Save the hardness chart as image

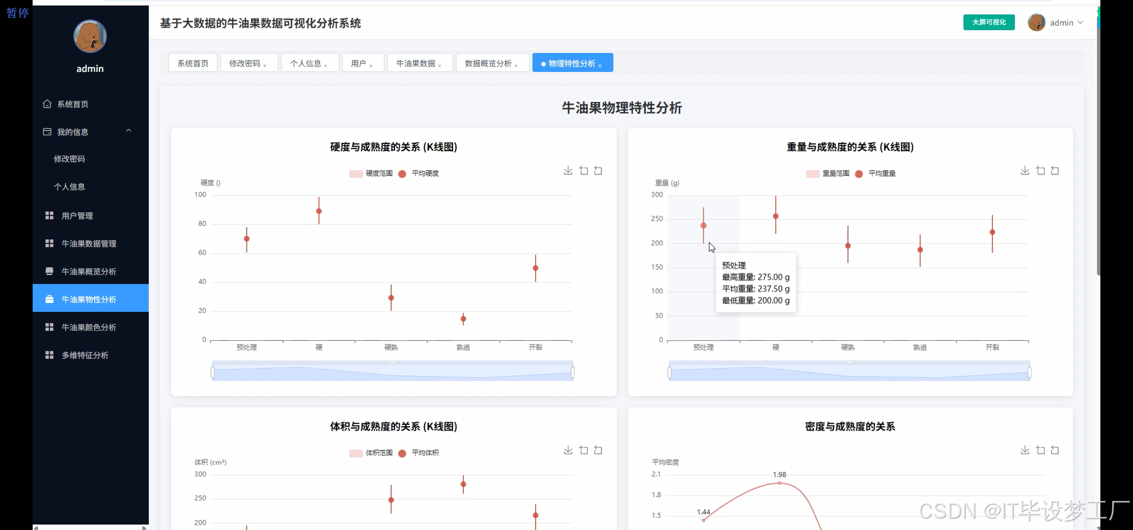[x=568, y=171]
